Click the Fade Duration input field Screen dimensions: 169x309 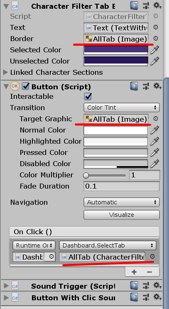pos(122,186)
